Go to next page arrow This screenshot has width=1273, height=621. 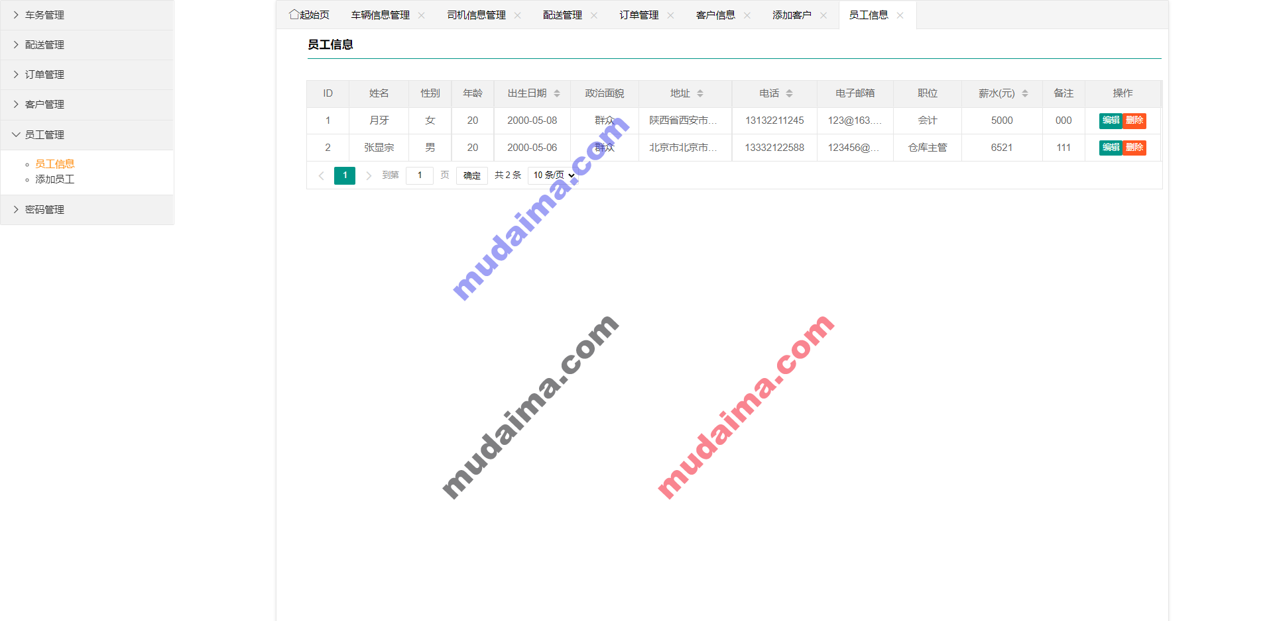click(369, 175)
